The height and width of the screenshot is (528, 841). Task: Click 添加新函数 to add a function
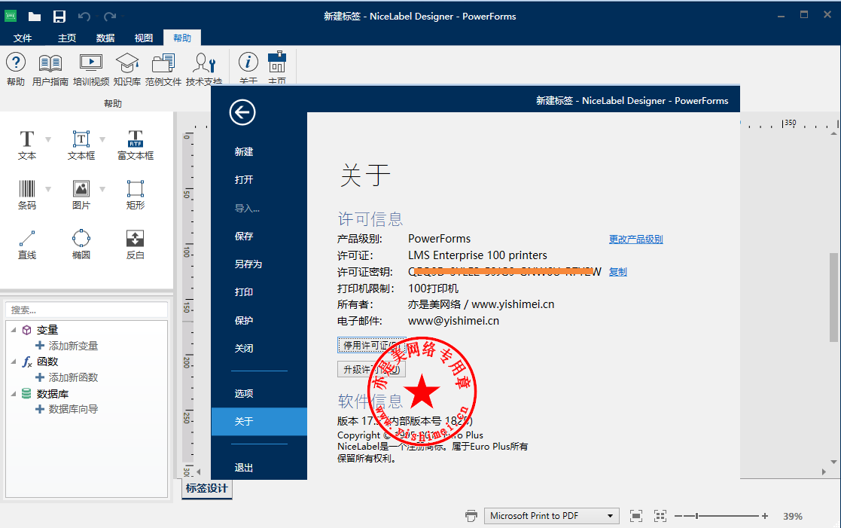[x=66, y=378]
